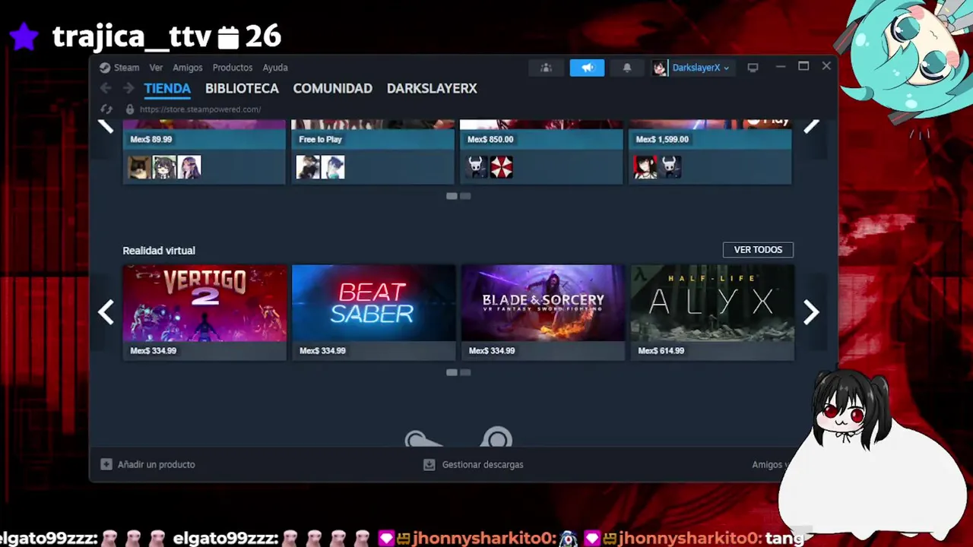The width and height of the screenshot is (973, 547).
Task: Click the DarkslayerX avatar picture
Action: pyautogui.click(x=660, y=68)
